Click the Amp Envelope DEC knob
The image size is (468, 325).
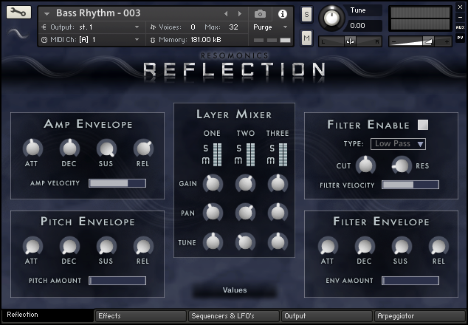(69, 148)
